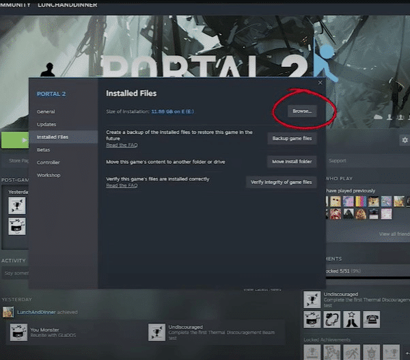Click the green Play button
Viewport: 410px width, 360px height.
pos(15,140)
